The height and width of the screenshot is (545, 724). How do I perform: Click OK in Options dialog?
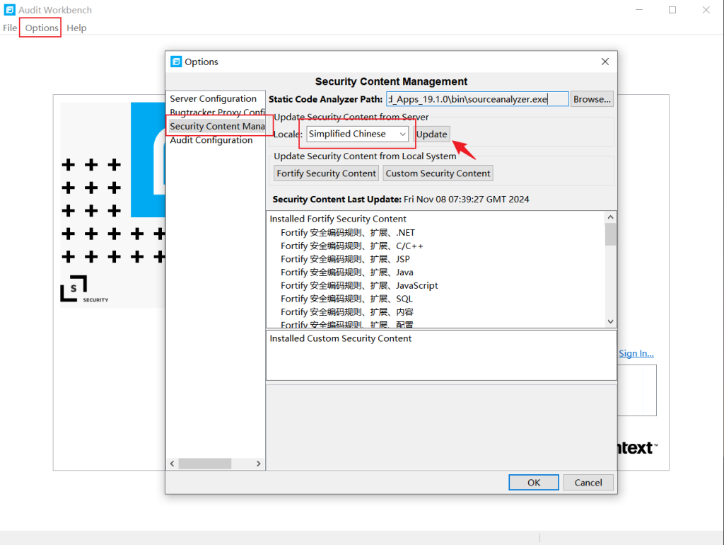[534, 482]
